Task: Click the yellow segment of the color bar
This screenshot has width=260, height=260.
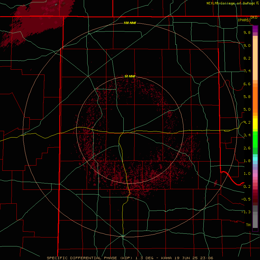Action: 255,124
